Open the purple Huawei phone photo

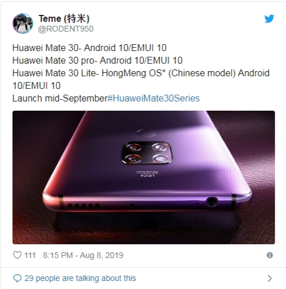pyautogui.click(x=144, y=177)
